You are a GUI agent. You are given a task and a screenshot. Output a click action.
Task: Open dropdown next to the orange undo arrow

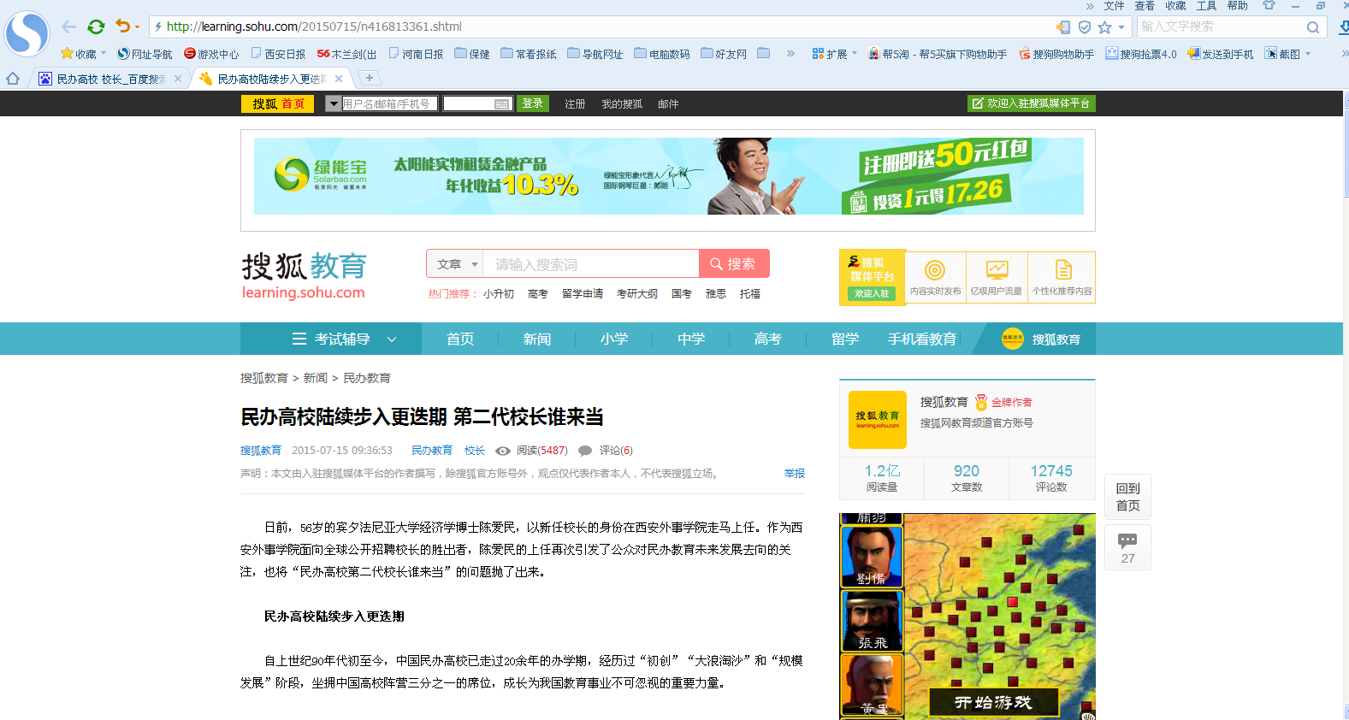click(137, 27)
